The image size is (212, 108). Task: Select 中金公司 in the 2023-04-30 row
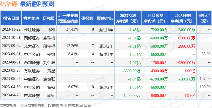point(32,87)
